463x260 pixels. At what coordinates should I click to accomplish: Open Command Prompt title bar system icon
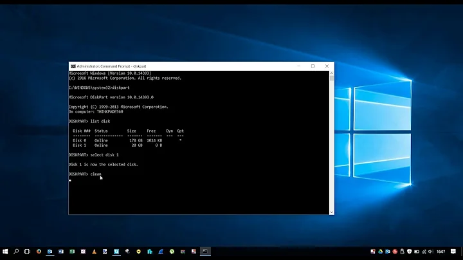pyautogui.click(x=73, y=66)
